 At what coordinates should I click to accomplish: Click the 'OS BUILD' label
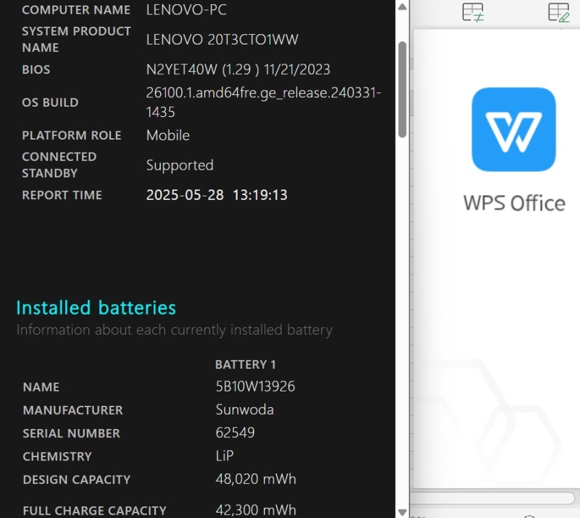50,103
